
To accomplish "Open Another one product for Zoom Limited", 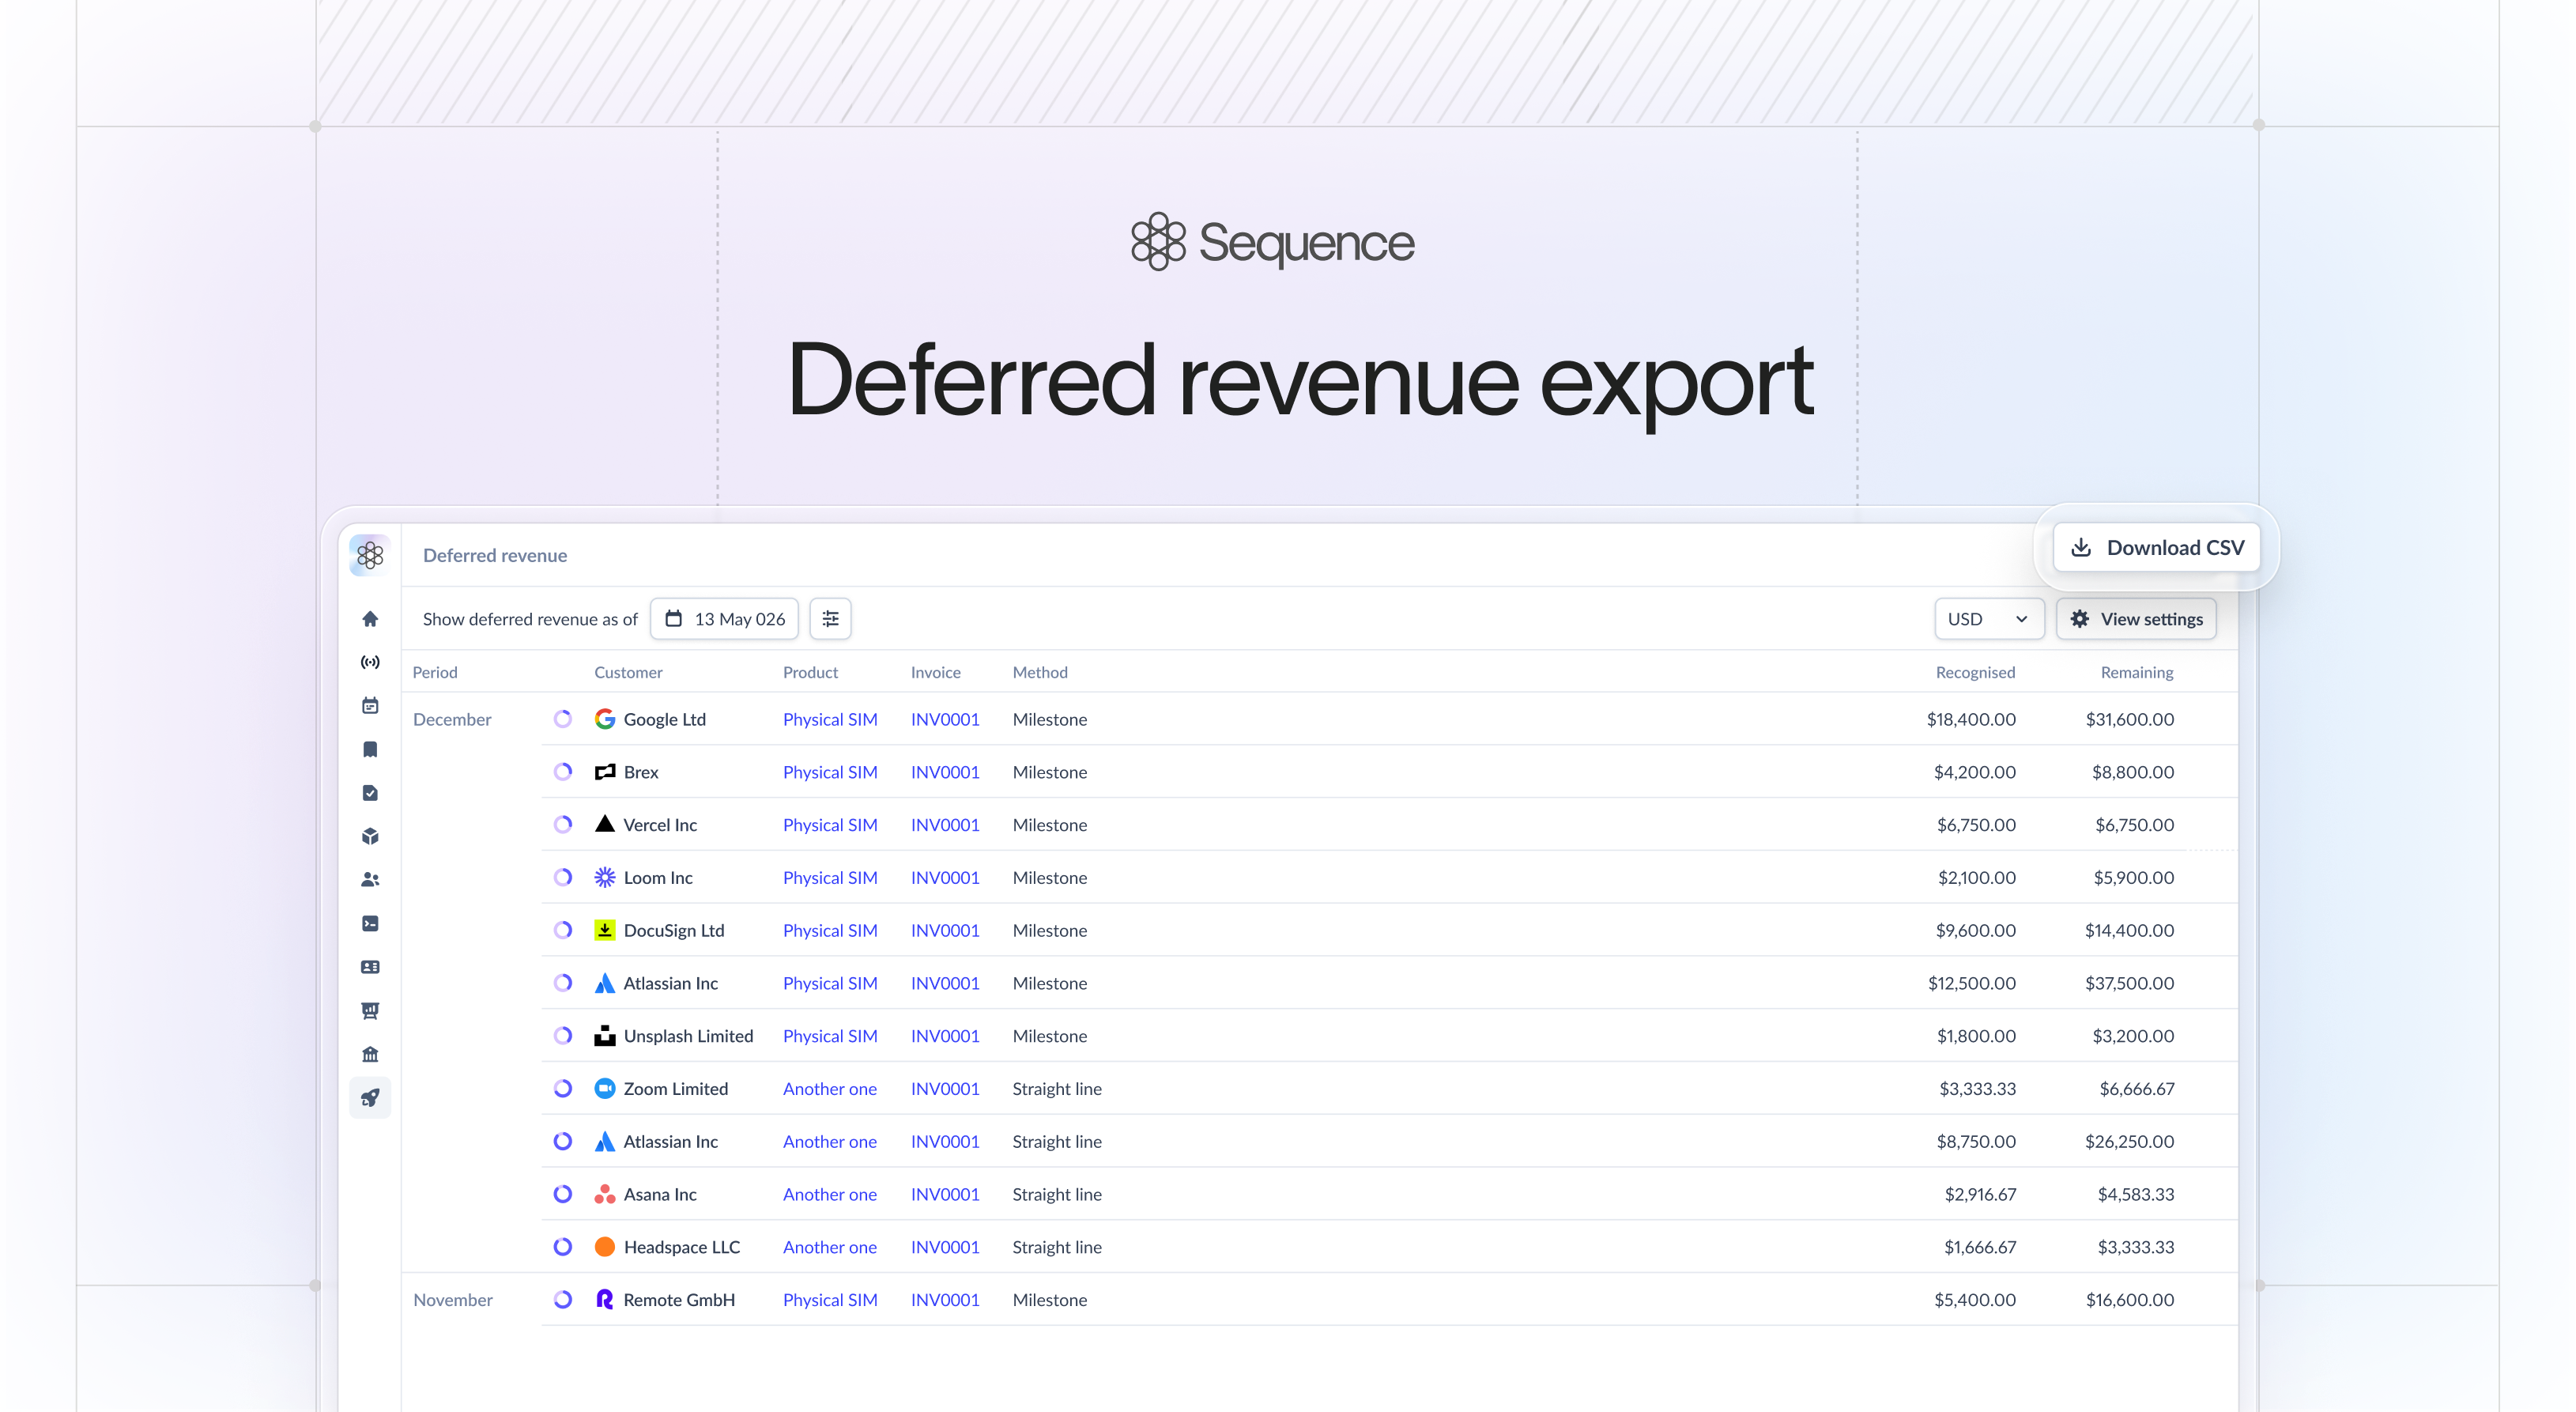I will coord(830,1088).
